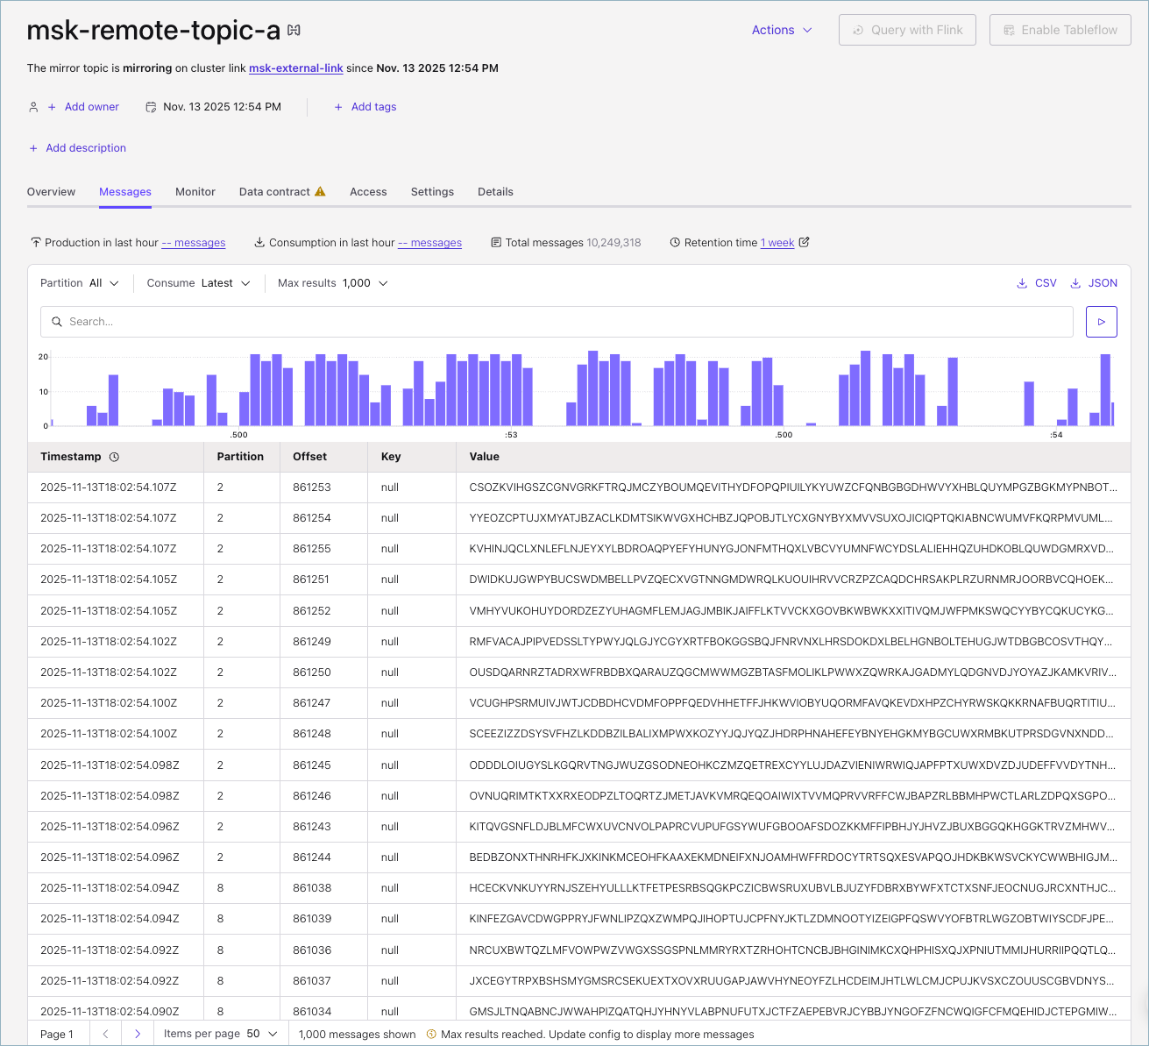
Task: Open the msk-external-link cluster link
Action: point(295,68)
